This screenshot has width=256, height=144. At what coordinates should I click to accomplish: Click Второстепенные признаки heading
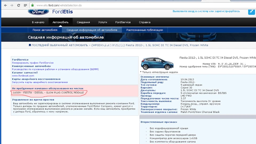159,122
